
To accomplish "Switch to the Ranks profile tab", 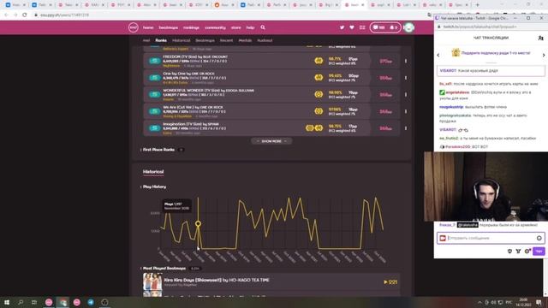I will 161,40.
